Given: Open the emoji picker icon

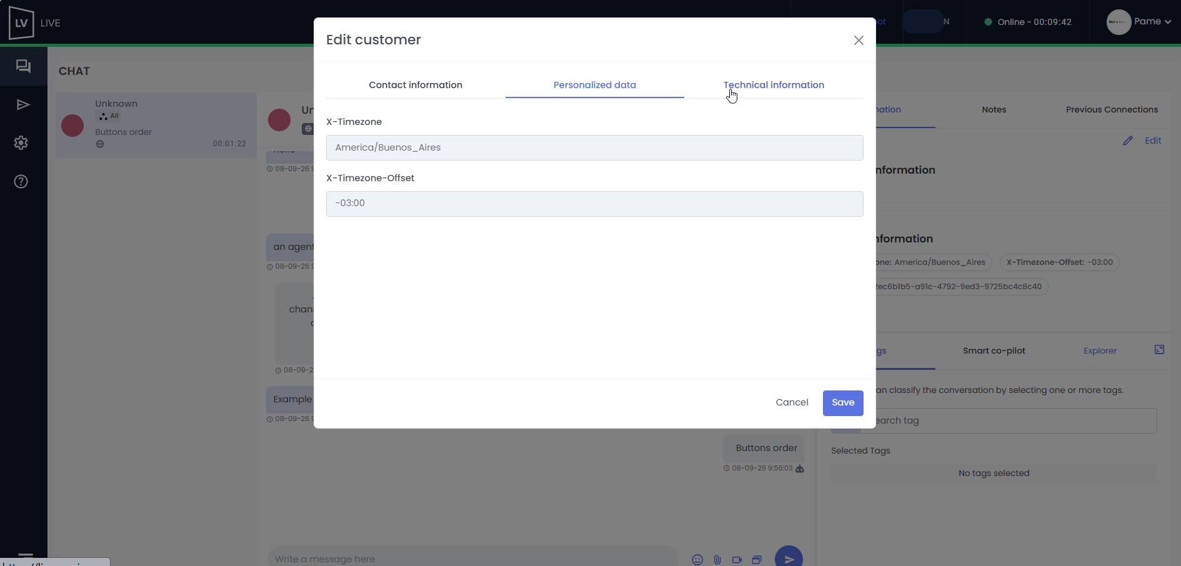Looking at the screenshot, I should tap(697, 560).
